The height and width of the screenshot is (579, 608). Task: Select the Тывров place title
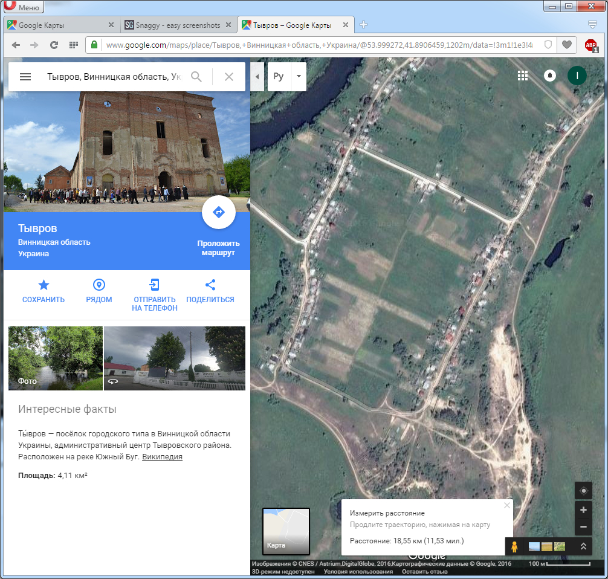click(x=37, y=228)
